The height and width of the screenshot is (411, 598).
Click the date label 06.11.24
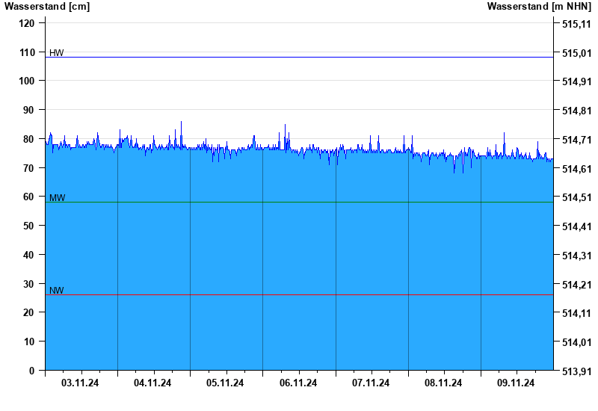(x=298, y=383)
